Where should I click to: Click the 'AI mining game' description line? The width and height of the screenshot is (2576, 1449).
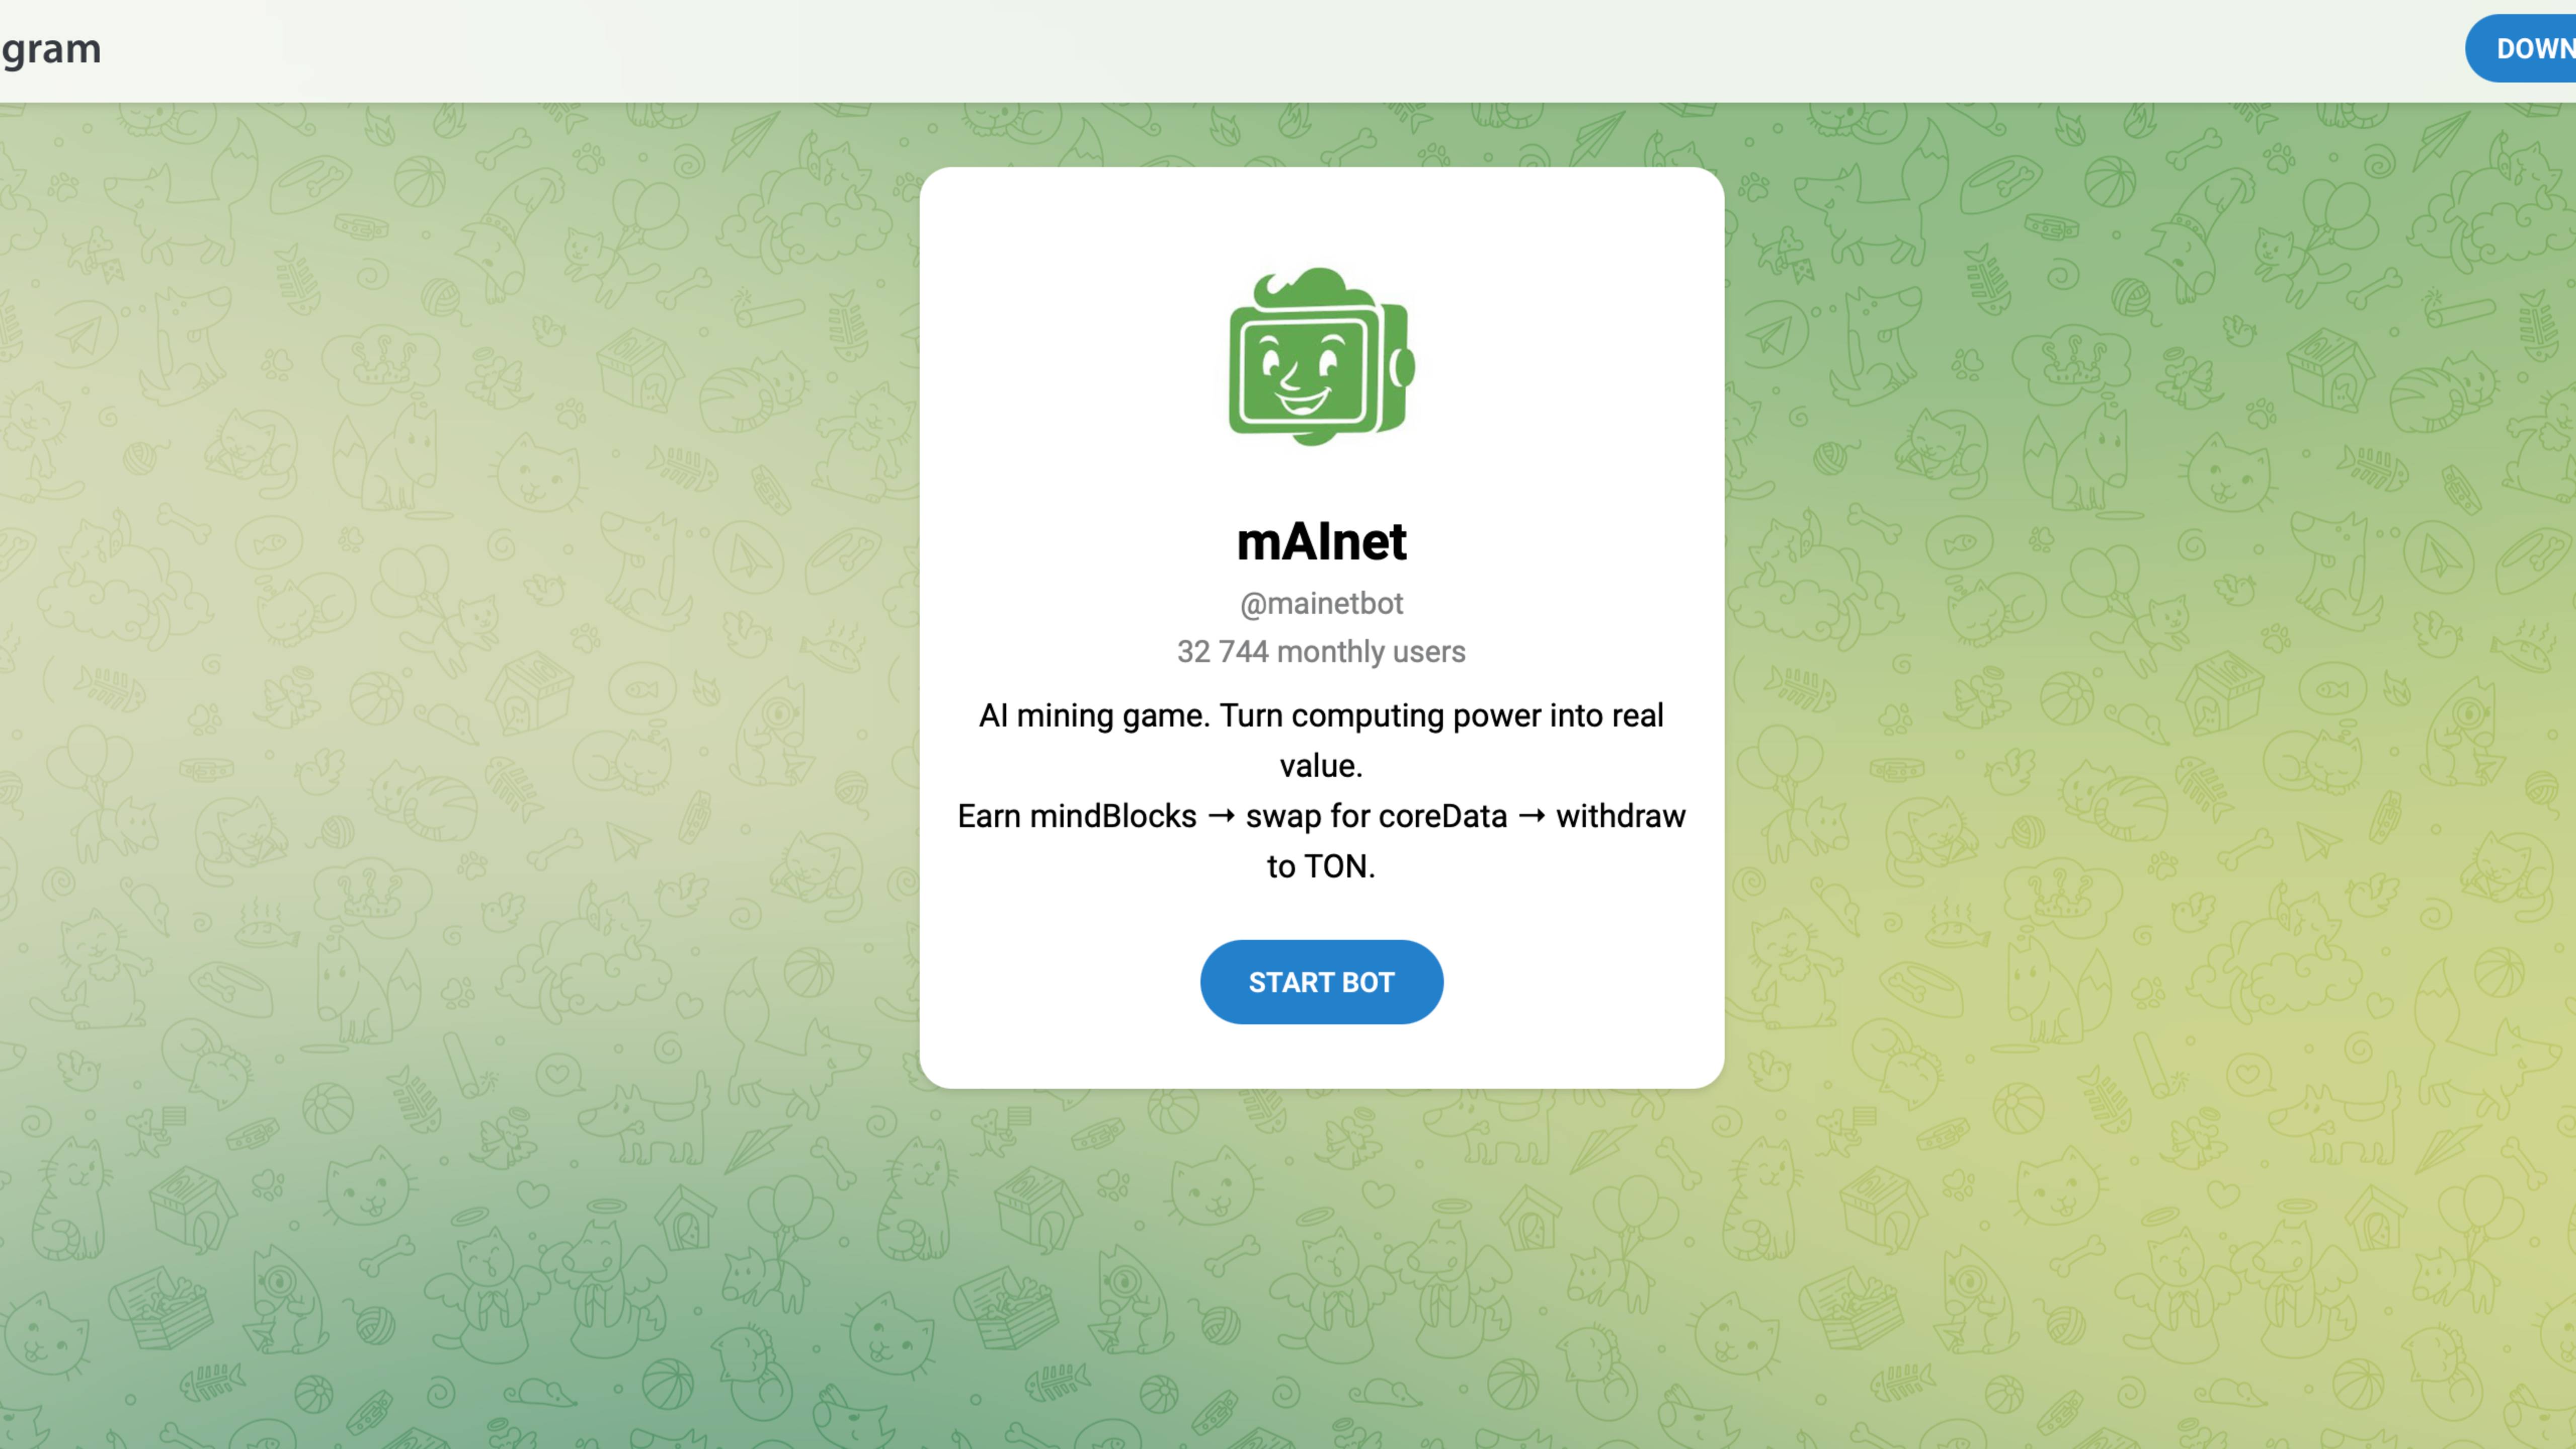(x=1321, y=716)
